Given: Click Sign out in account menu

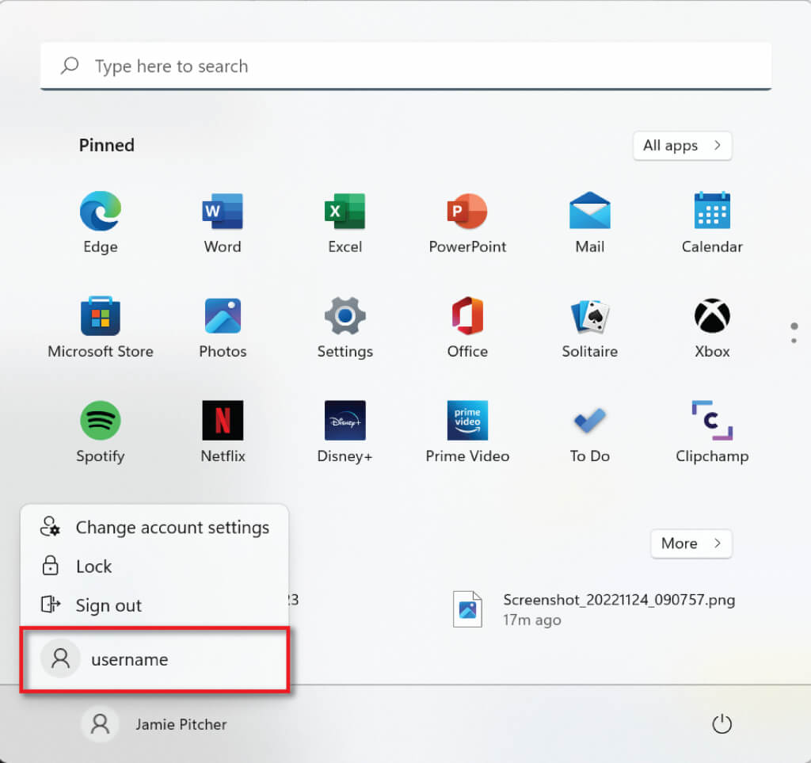Looking at the screenshot, I should 108,605.
